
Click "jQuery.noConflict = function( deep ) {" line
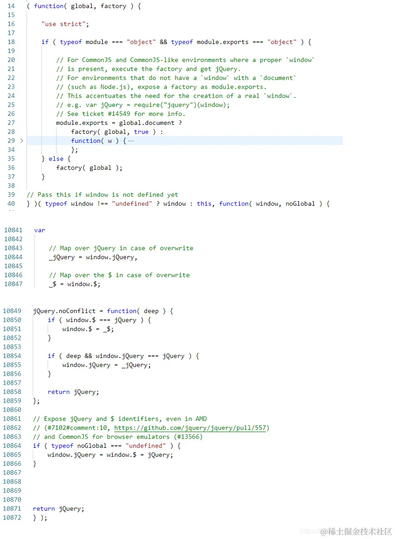103,311
